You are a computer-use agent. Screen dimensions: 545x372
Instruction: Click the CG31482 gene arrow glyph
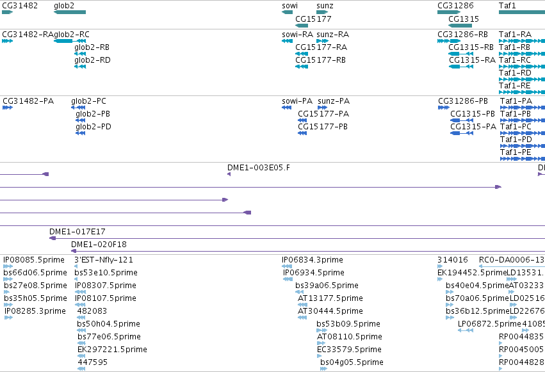pyautogui.click(x=7, y=12)
